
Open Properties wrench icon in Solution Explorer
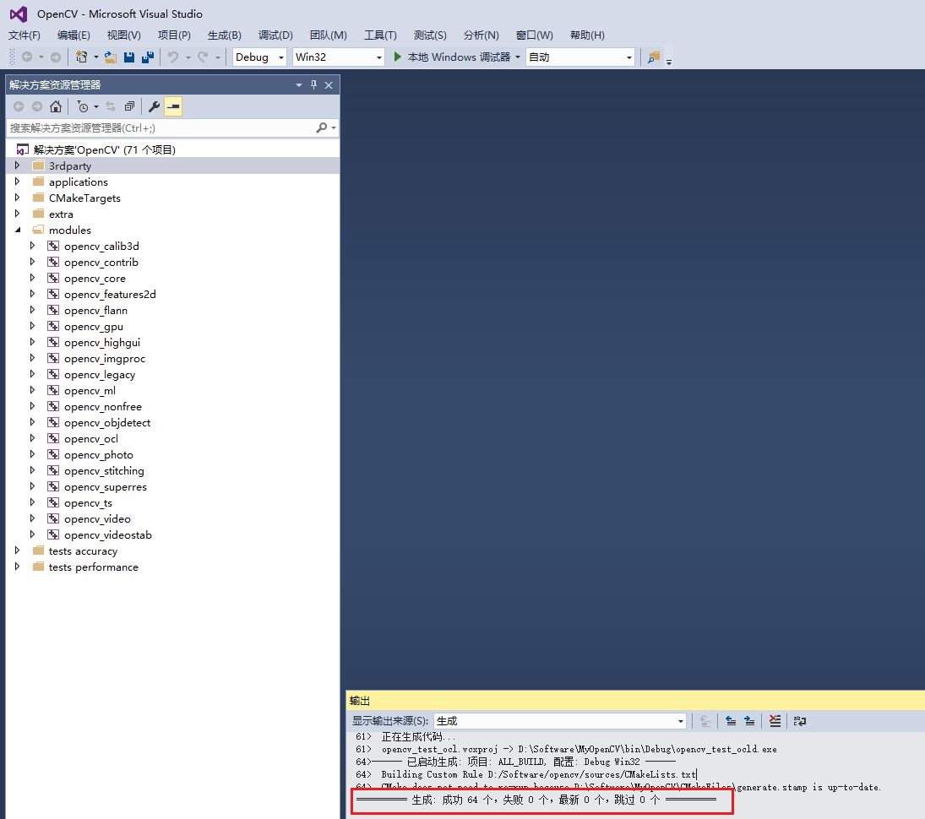[154, 106]
